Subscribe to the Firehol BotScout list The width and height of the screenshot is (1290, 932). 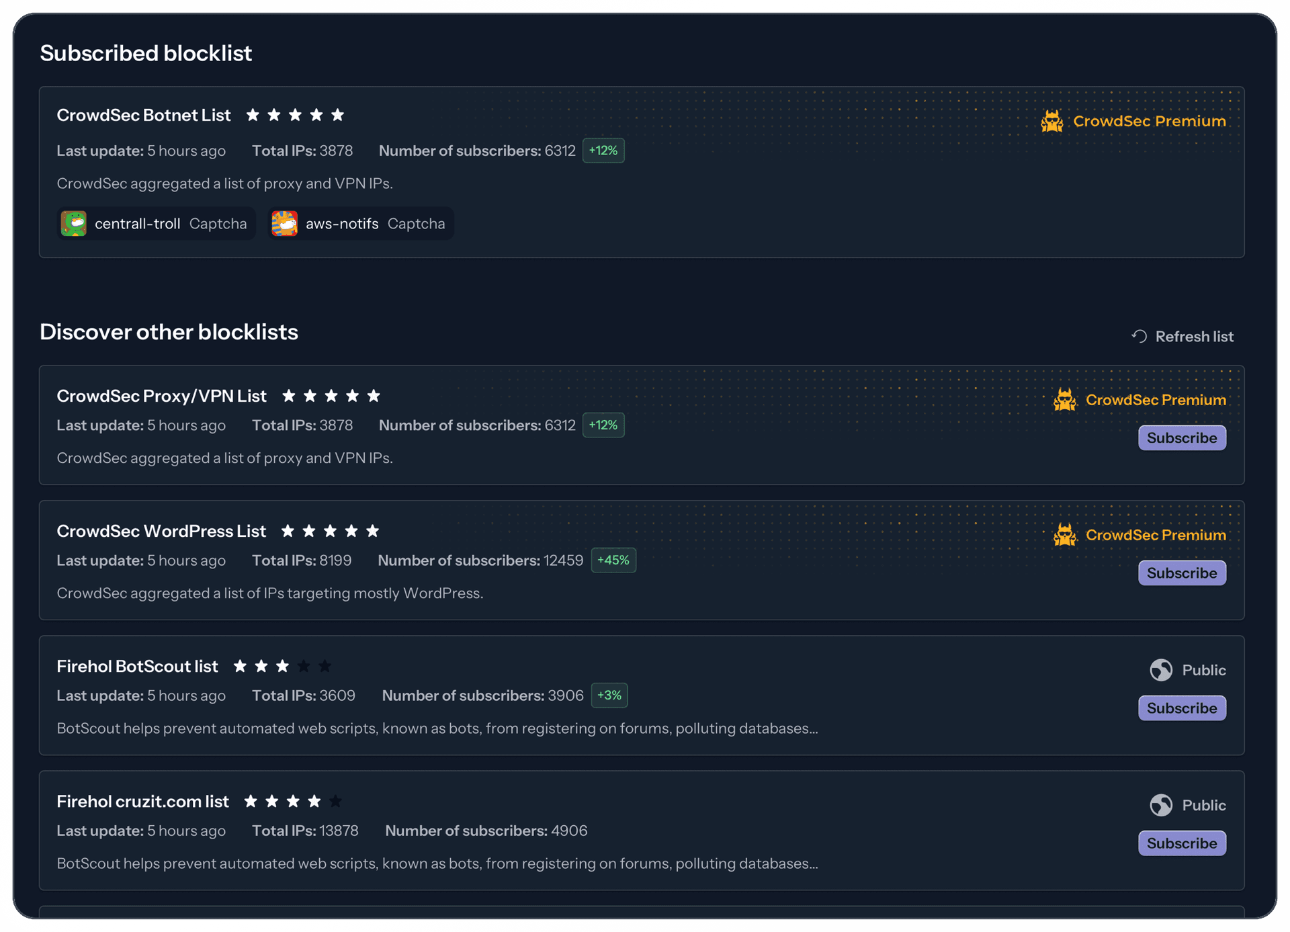(x=1182, y=708)
